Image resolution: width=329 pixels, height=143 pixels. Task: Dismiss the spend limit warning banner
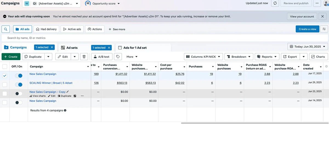click(x=322, y=16)
